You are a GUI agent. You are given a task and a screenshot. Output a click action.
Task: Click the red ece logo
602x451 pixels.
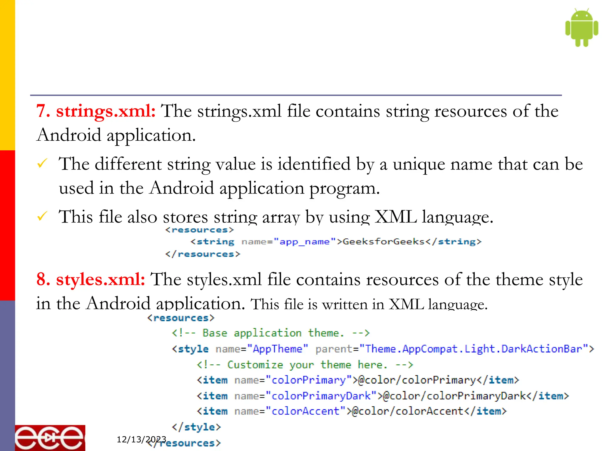pyautogui.click(x=50, y=438)
